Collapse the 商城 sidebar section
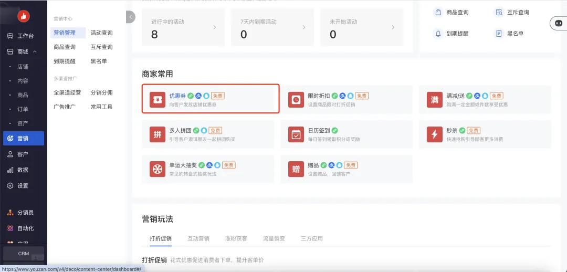 [35, 51]
